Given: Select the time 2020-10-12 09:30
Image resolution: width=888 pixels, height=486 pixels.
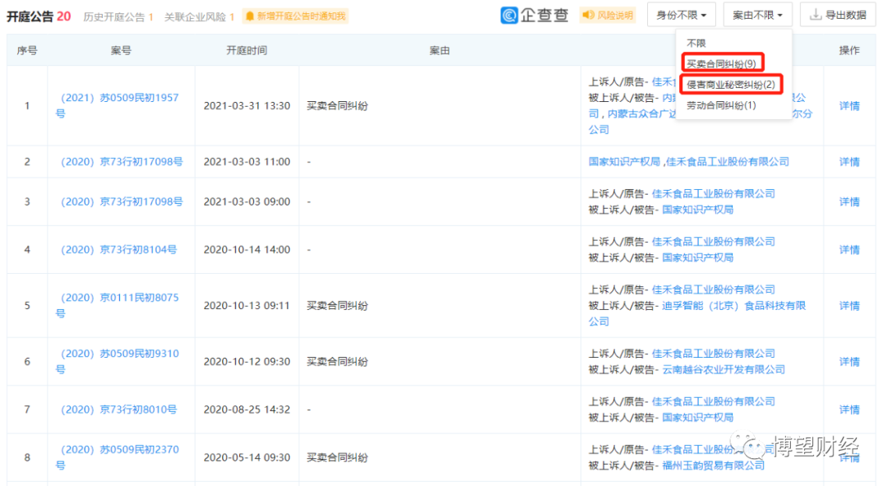Looking at the screenshot, I should tap(247, 361).
